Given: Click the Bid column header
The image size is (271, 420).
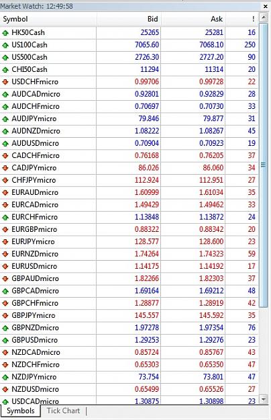Looking at the screenshot, I should [x=129, y=19].
